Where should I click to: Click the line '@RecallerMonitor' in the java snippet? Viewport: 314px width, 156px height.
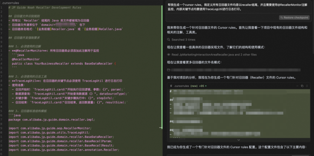coord(26,59)
